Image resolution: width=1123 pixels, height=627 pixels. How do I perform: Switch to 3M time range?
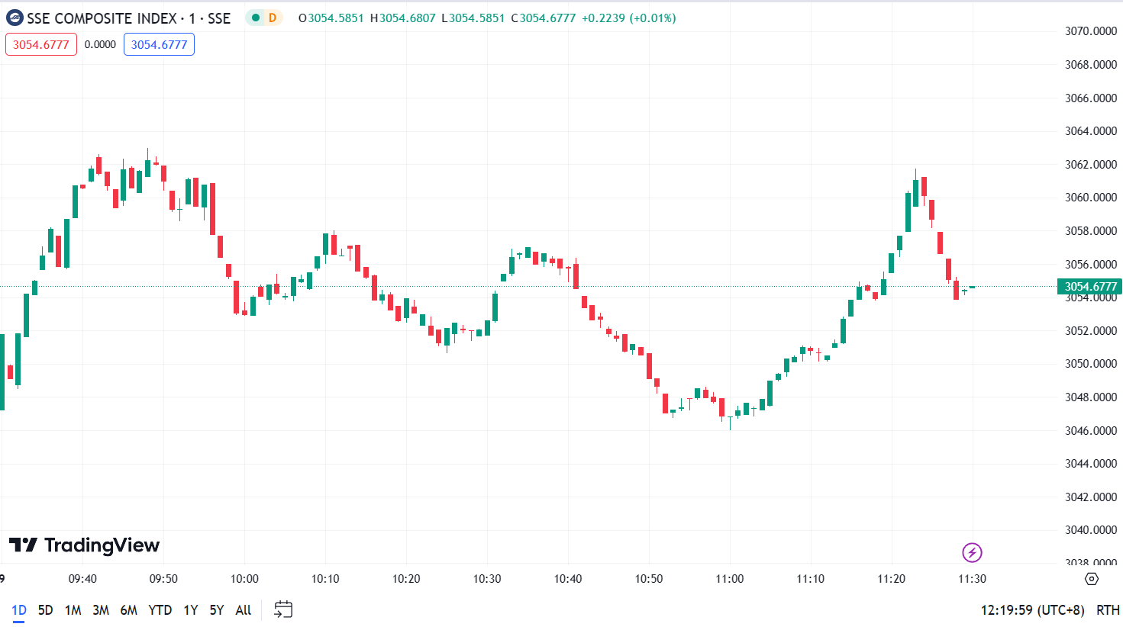pos(101,610)
